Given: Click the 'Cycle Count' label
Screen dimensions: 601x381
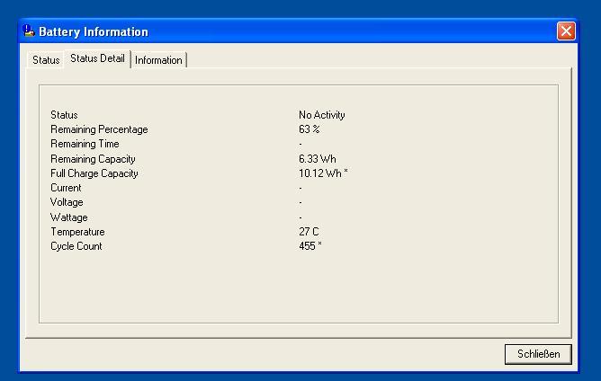Looking at the screenshot, I should click(x=76, y=246).
